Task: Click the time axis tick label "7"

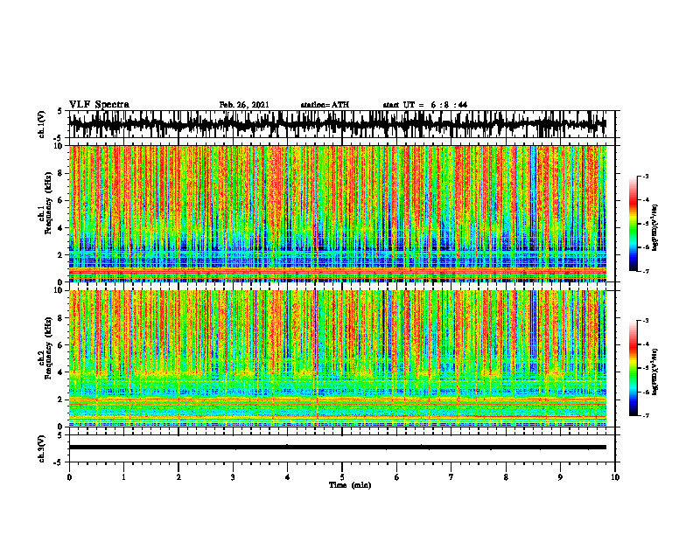Action: click(451, 477)
